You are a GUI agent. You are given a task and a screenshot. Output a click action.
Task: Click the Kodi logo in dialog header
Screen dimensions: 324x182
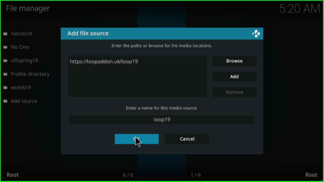(256, 34)
